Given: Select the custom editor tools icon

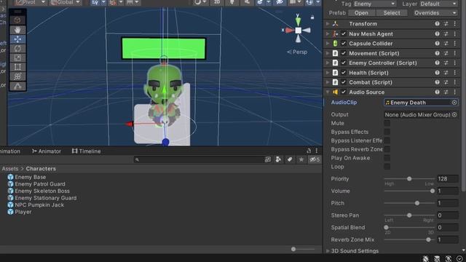Looking at the screenshot, I should coord(17,86).
